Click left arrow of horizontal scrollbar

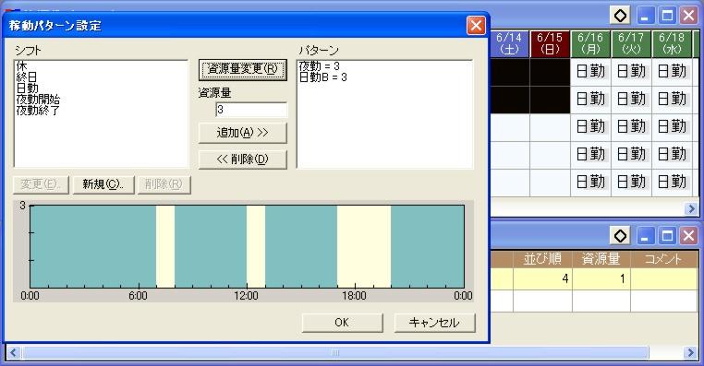(x=13, y=352)
